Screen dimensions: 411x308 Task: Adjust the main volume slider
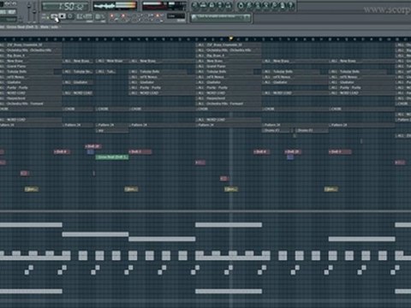pyautogui.click(x=29, y=11)
